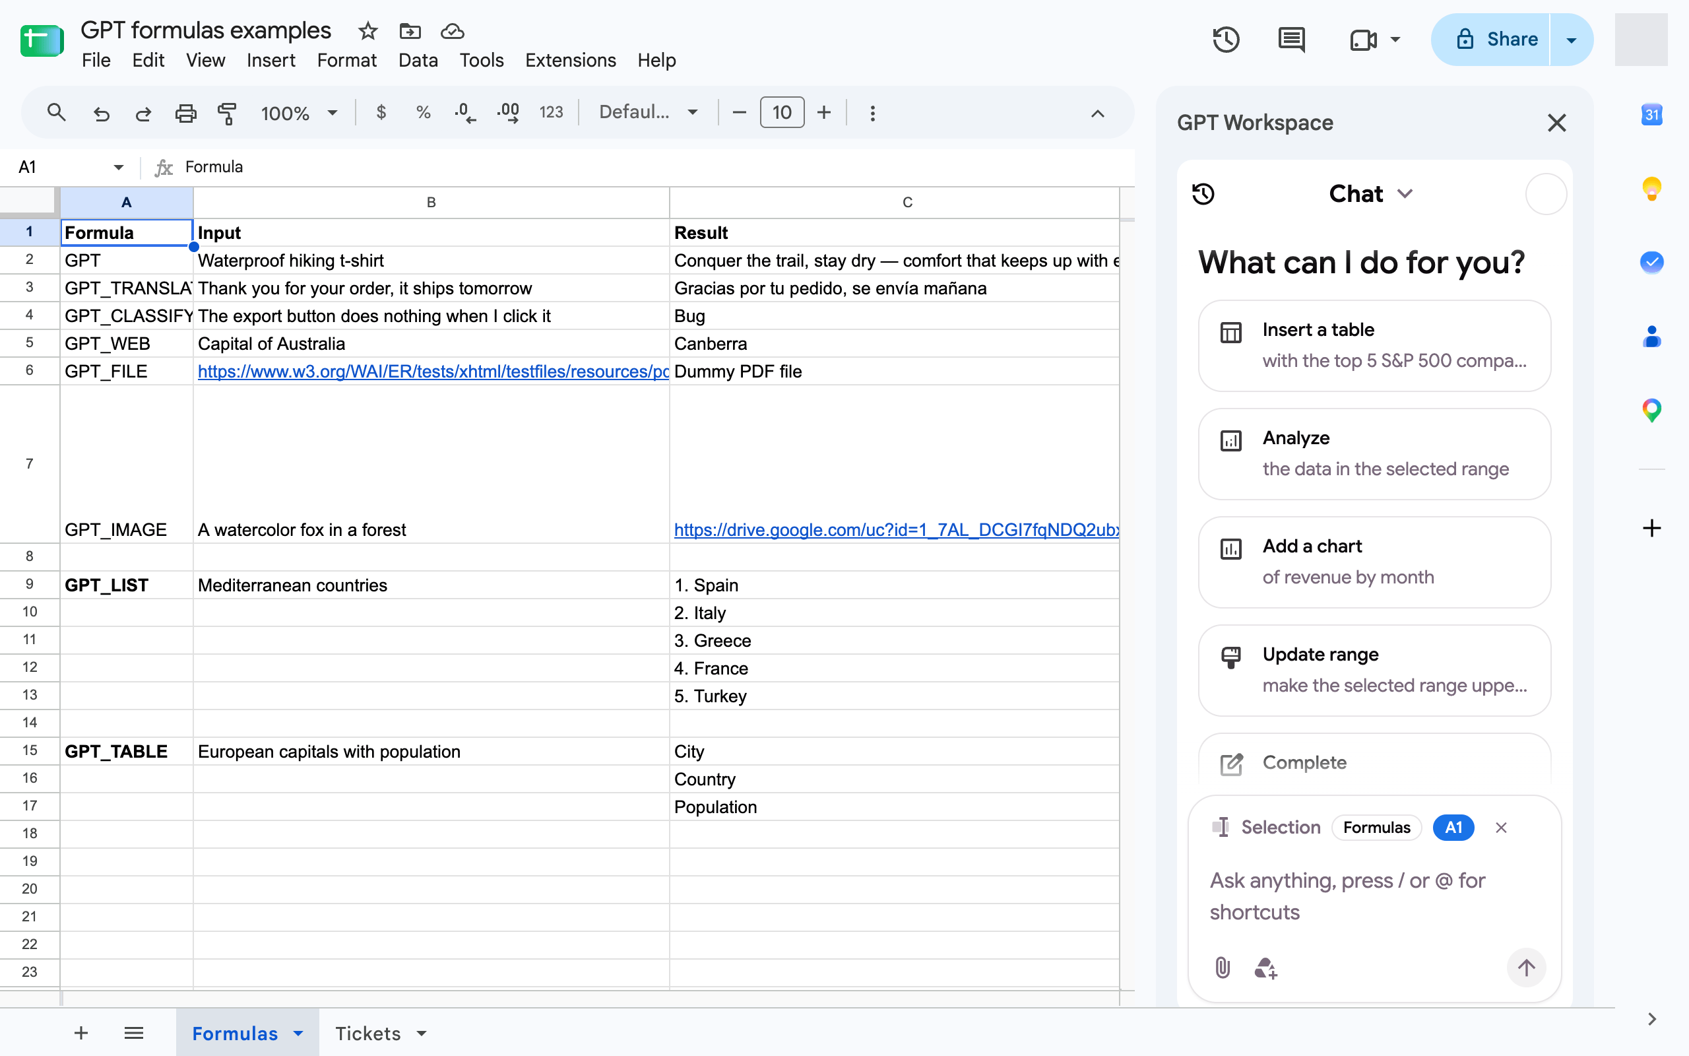Click the chat prompt input field

tap(1374, 896)
